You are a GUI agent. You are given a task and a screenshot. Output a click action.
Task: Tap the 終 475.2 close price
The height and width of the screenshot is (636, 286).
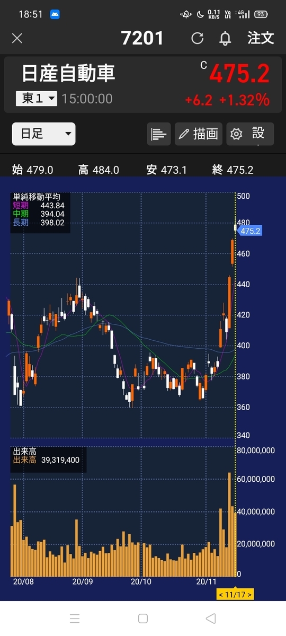pos(233,170)
